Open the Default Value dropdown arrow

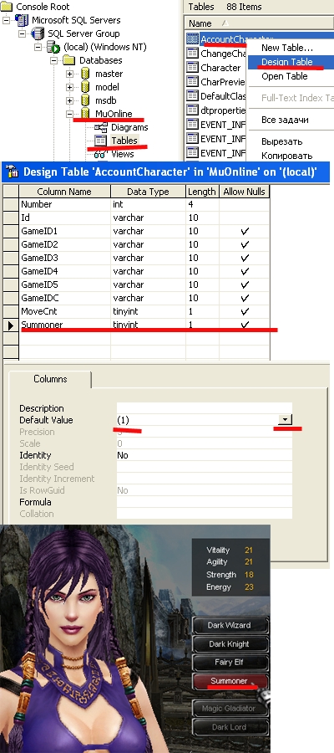(x=285, y=420)
